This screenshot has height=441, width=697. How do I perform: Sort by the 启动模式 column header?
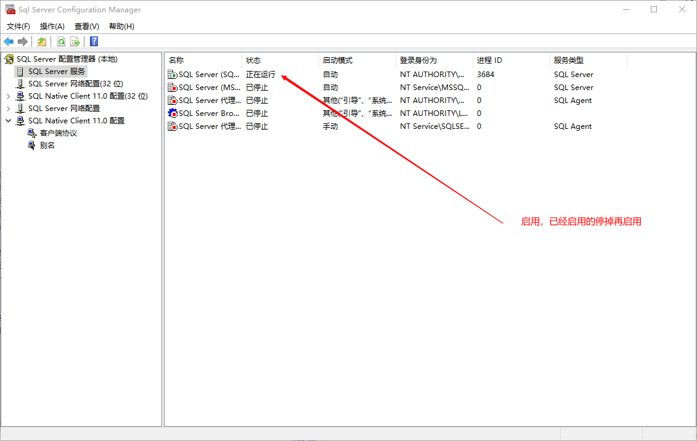(357, 60)
